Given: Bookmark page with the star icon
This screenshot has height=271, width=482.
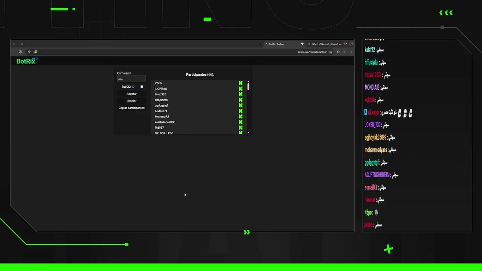Looking at the screenshot, I should [29, 52].
